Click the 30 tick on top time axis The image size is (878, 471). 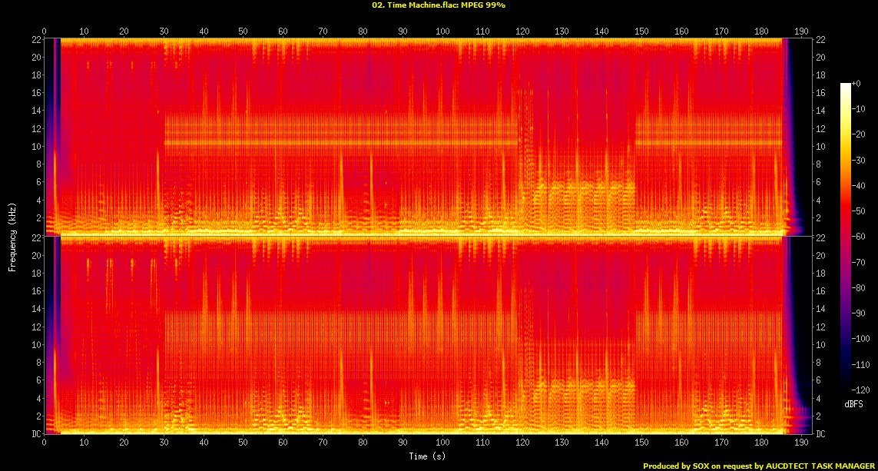point(164,32)
